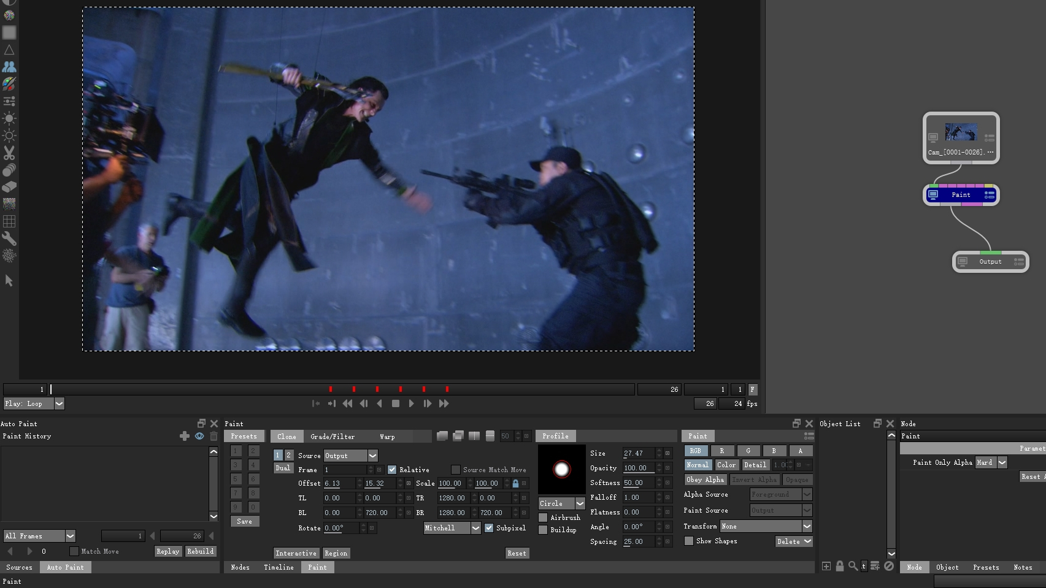Disable the Subpixel checkbox
Image resolution: width=1046 pixels, height=588 pixels.
(489, 528)
